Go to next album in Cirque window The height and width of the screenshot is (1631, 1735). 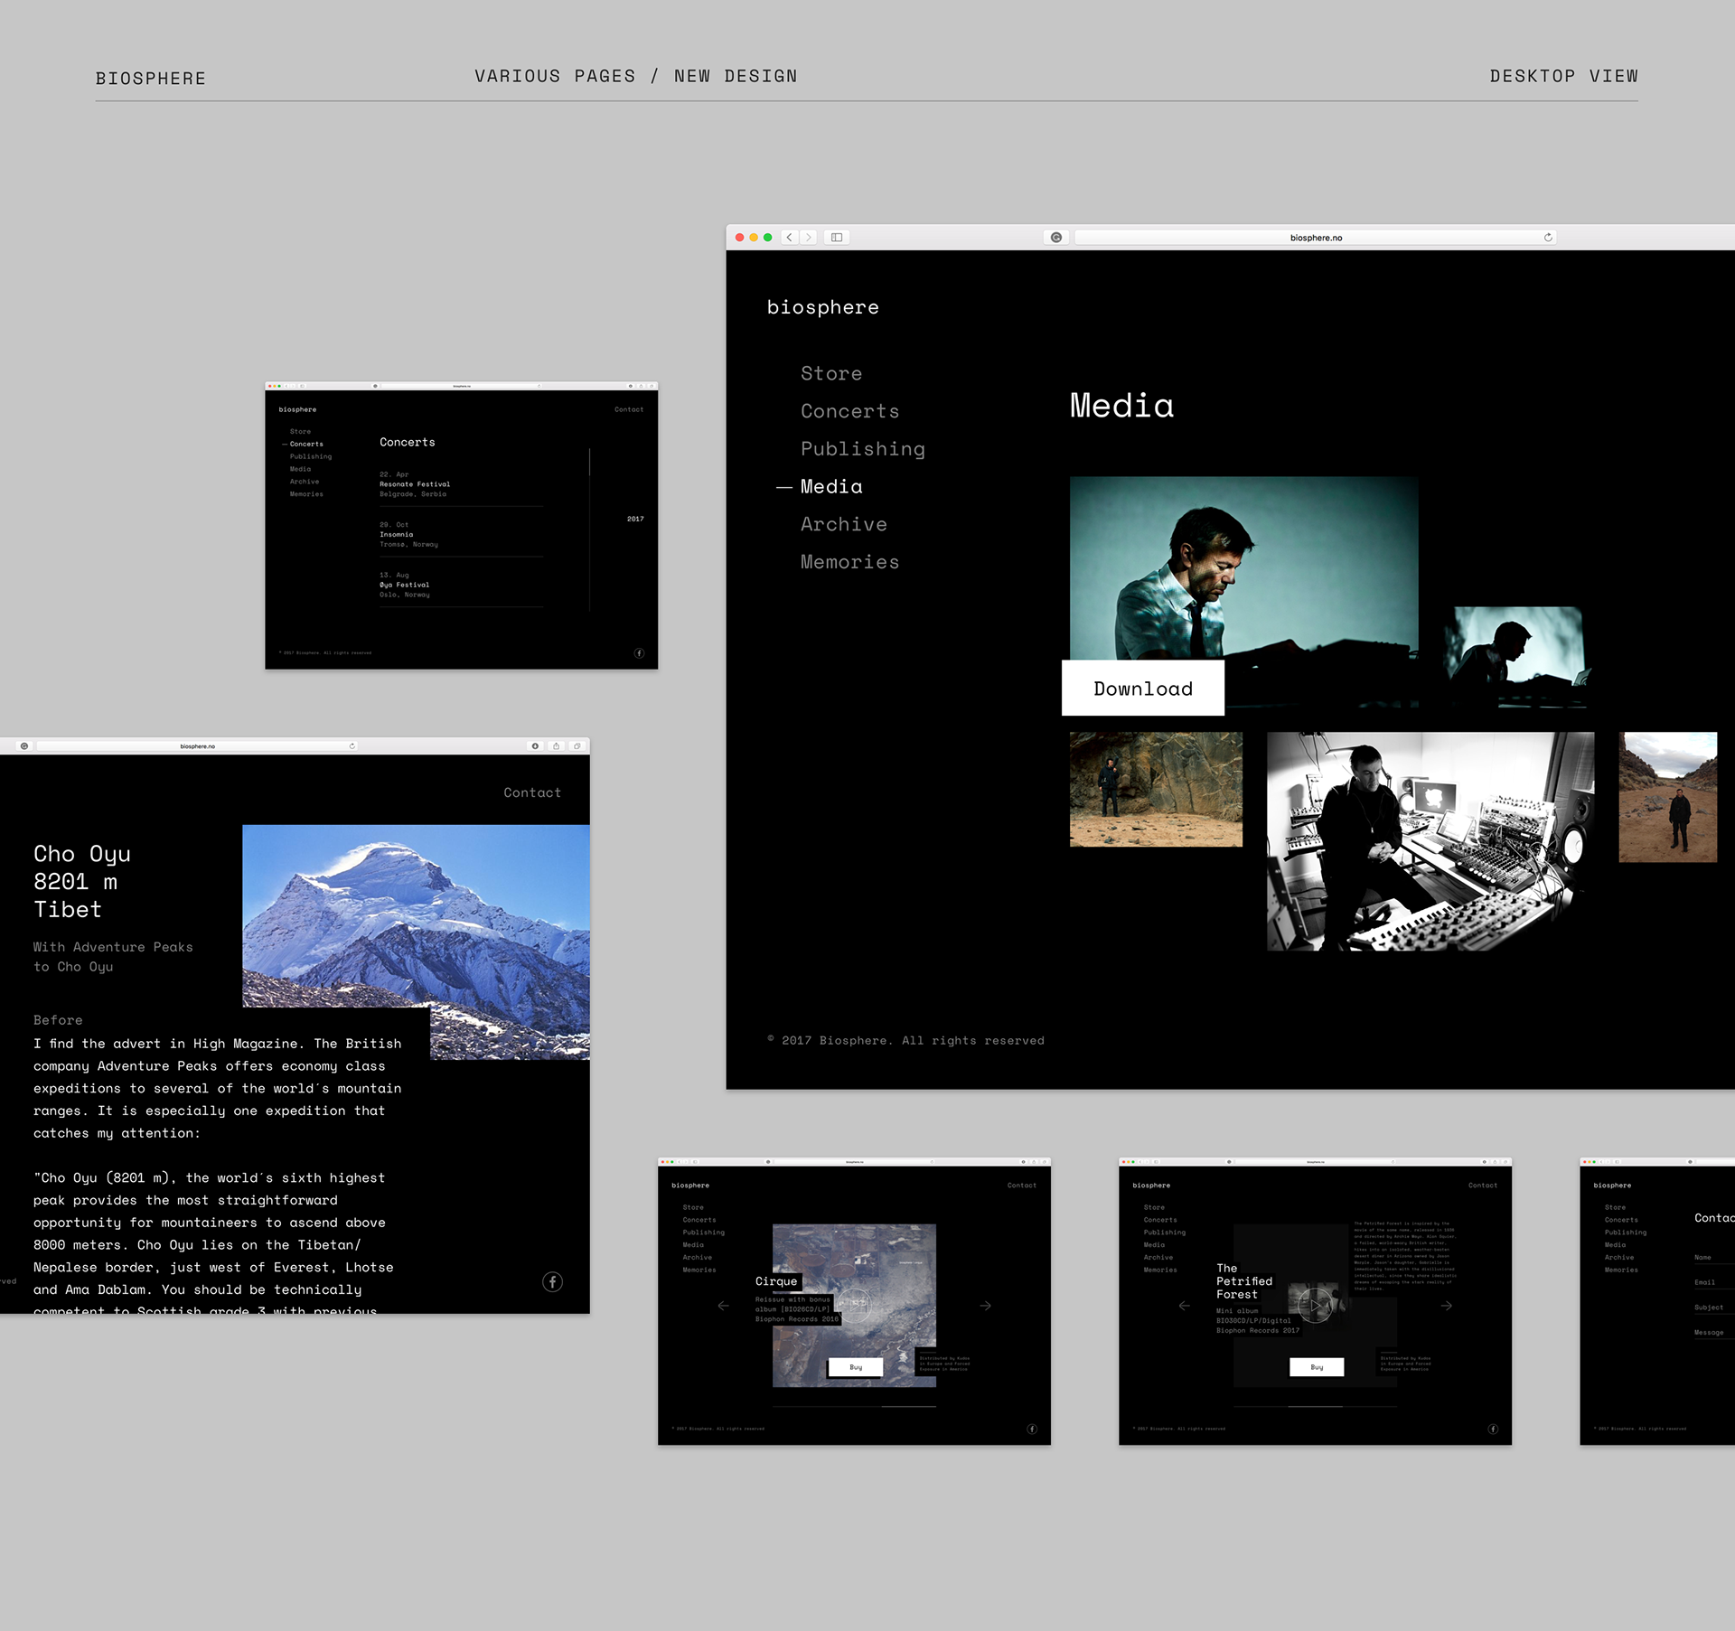pyautogui.click(x=985, y=1306)
